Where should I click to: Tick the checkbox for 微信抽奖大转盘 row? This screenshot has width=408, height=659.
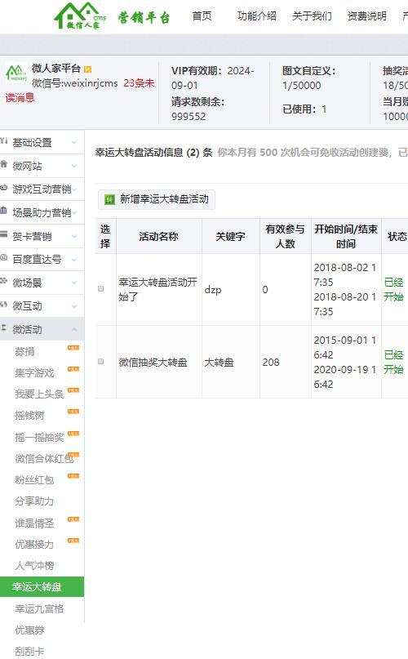(101, 362)
